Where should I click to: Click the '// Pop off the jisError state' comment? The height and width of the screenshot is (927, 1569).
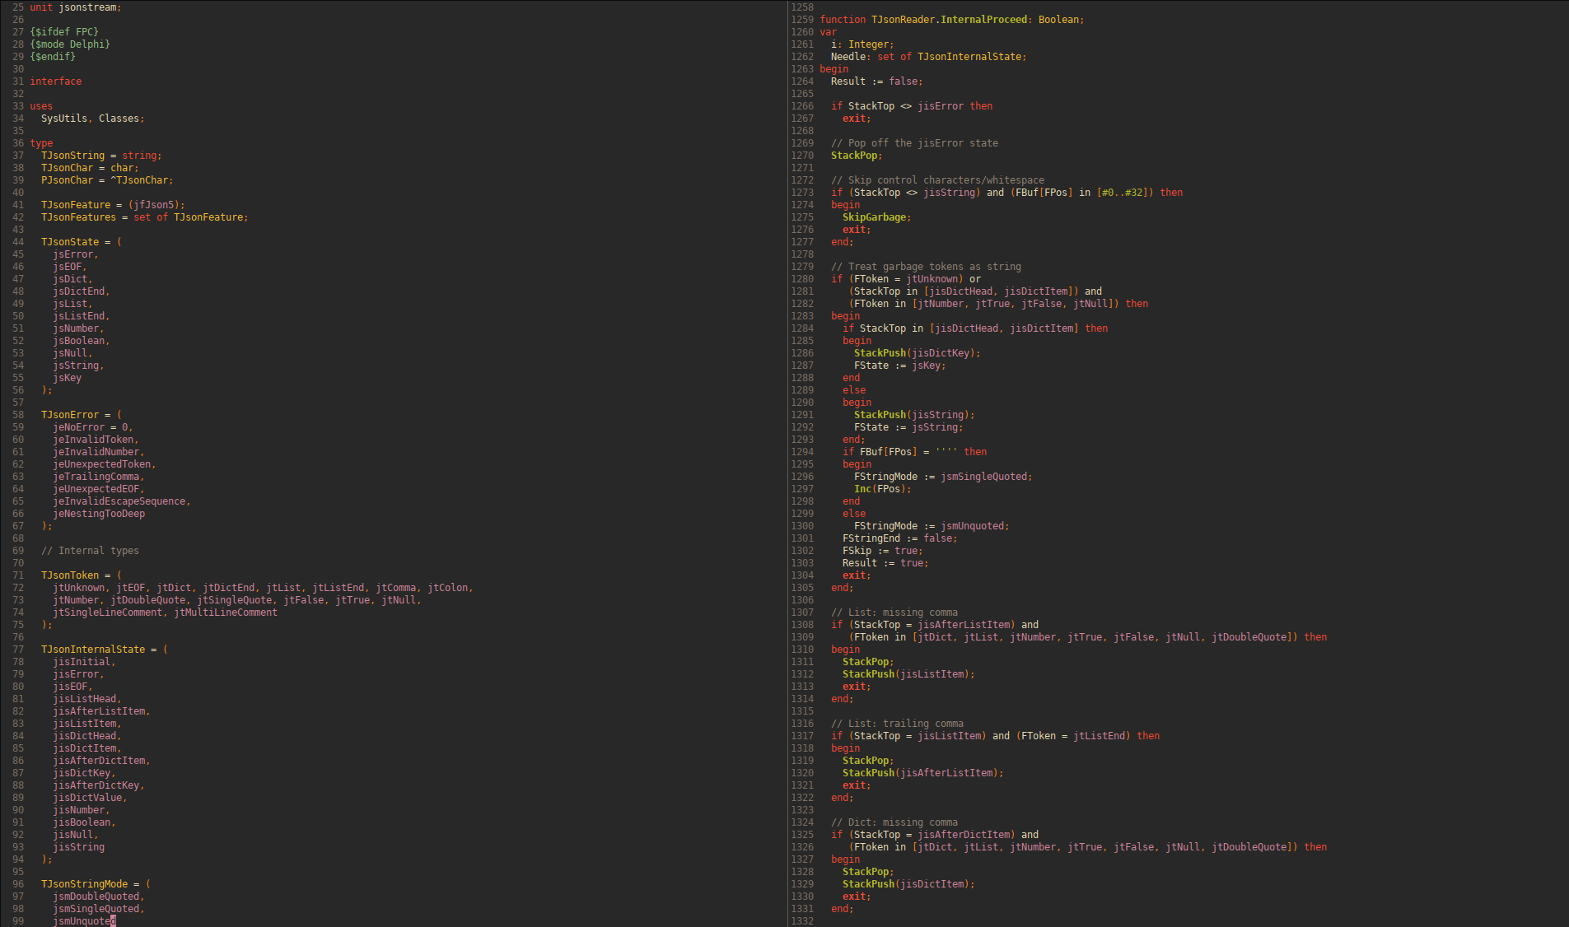tap(914, 143)
